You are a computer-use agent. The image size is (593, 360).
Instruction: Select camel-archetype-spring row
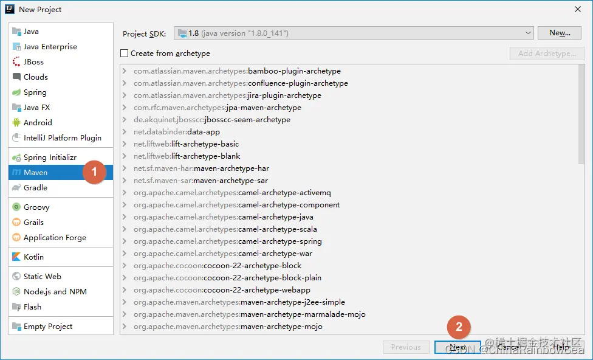pos(349,241)
